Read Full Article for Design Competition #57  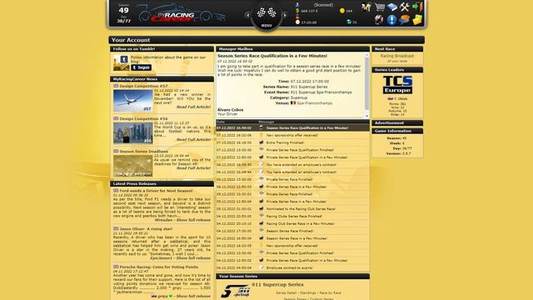(193, 107)
